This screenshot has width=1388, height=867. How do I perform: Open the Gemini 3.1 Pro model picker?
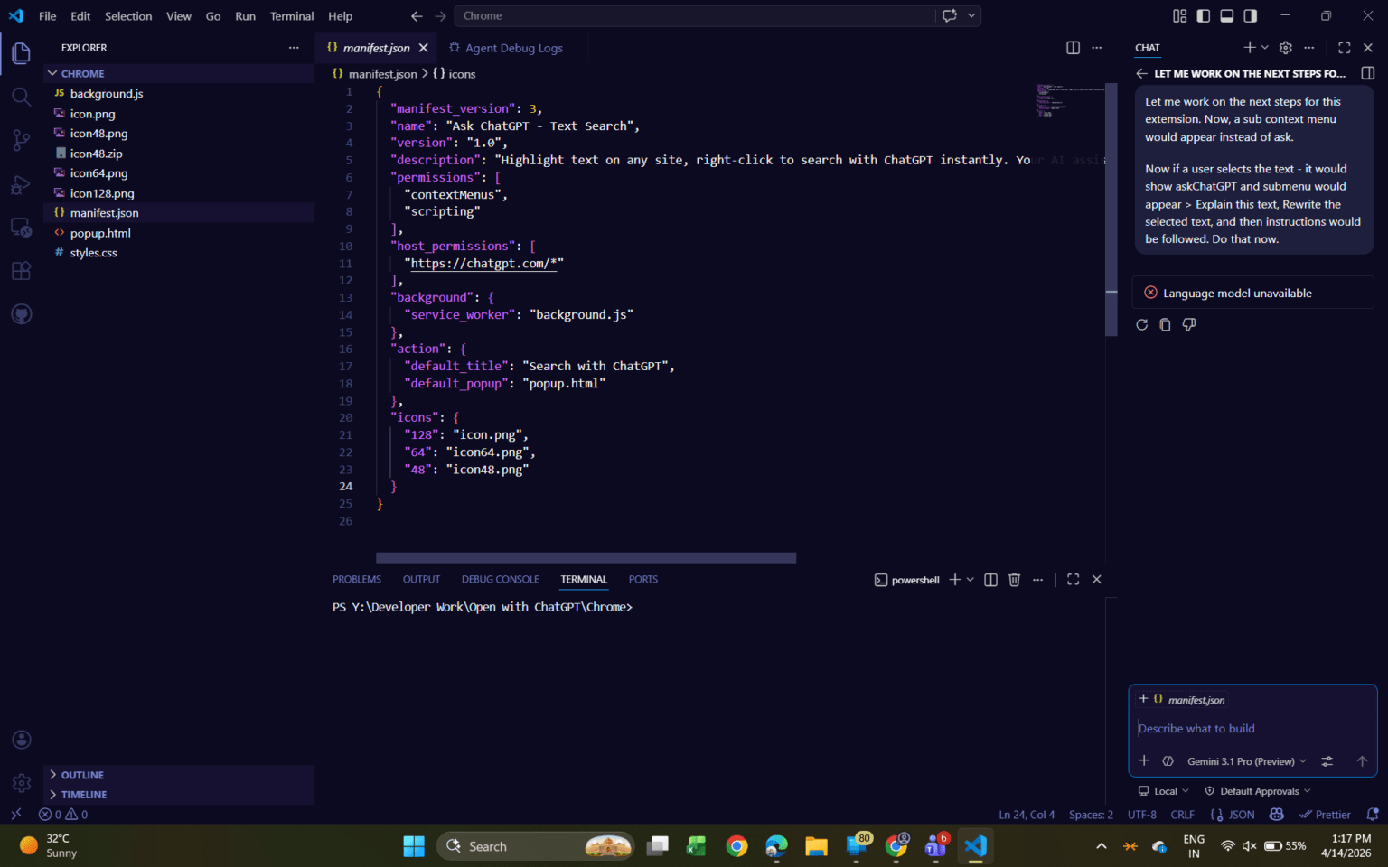[x=1247, y=761]
